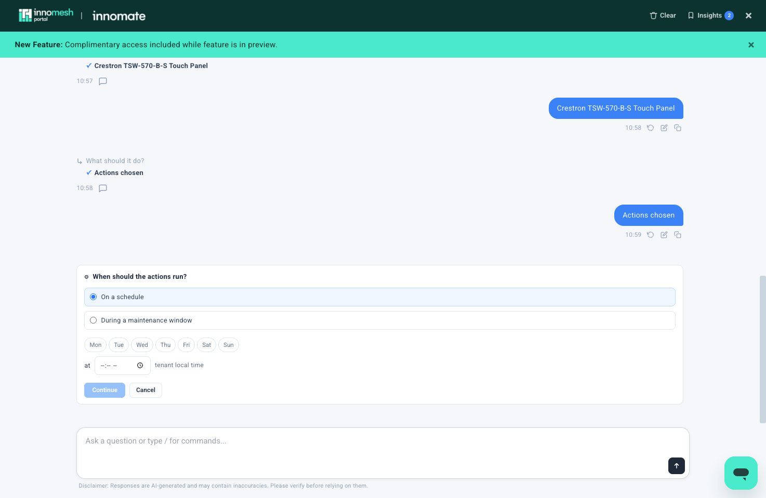The image size is (766, 498).
Task: Open comment icon beside the 10:58 assistant message
Action: click(103, 188)
